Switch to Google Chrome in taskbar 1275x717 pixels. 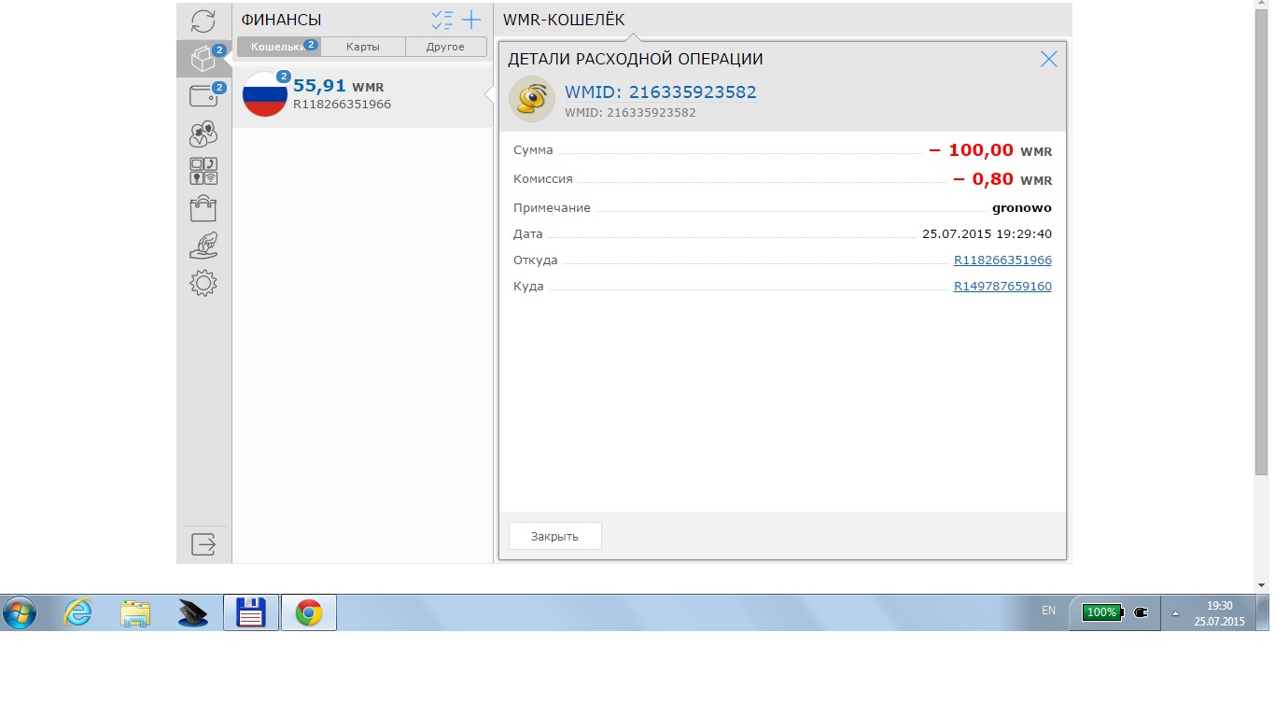(x=309, y=612)
